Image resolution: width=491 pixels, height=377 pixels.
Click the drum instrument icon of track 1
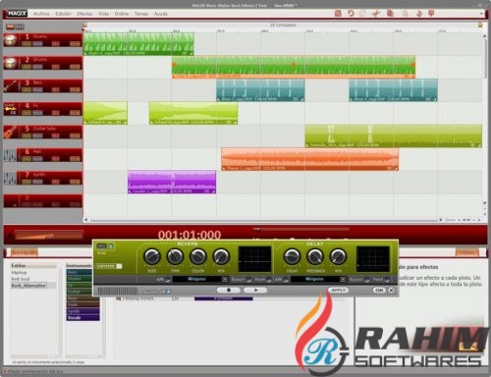coord(11,40)
